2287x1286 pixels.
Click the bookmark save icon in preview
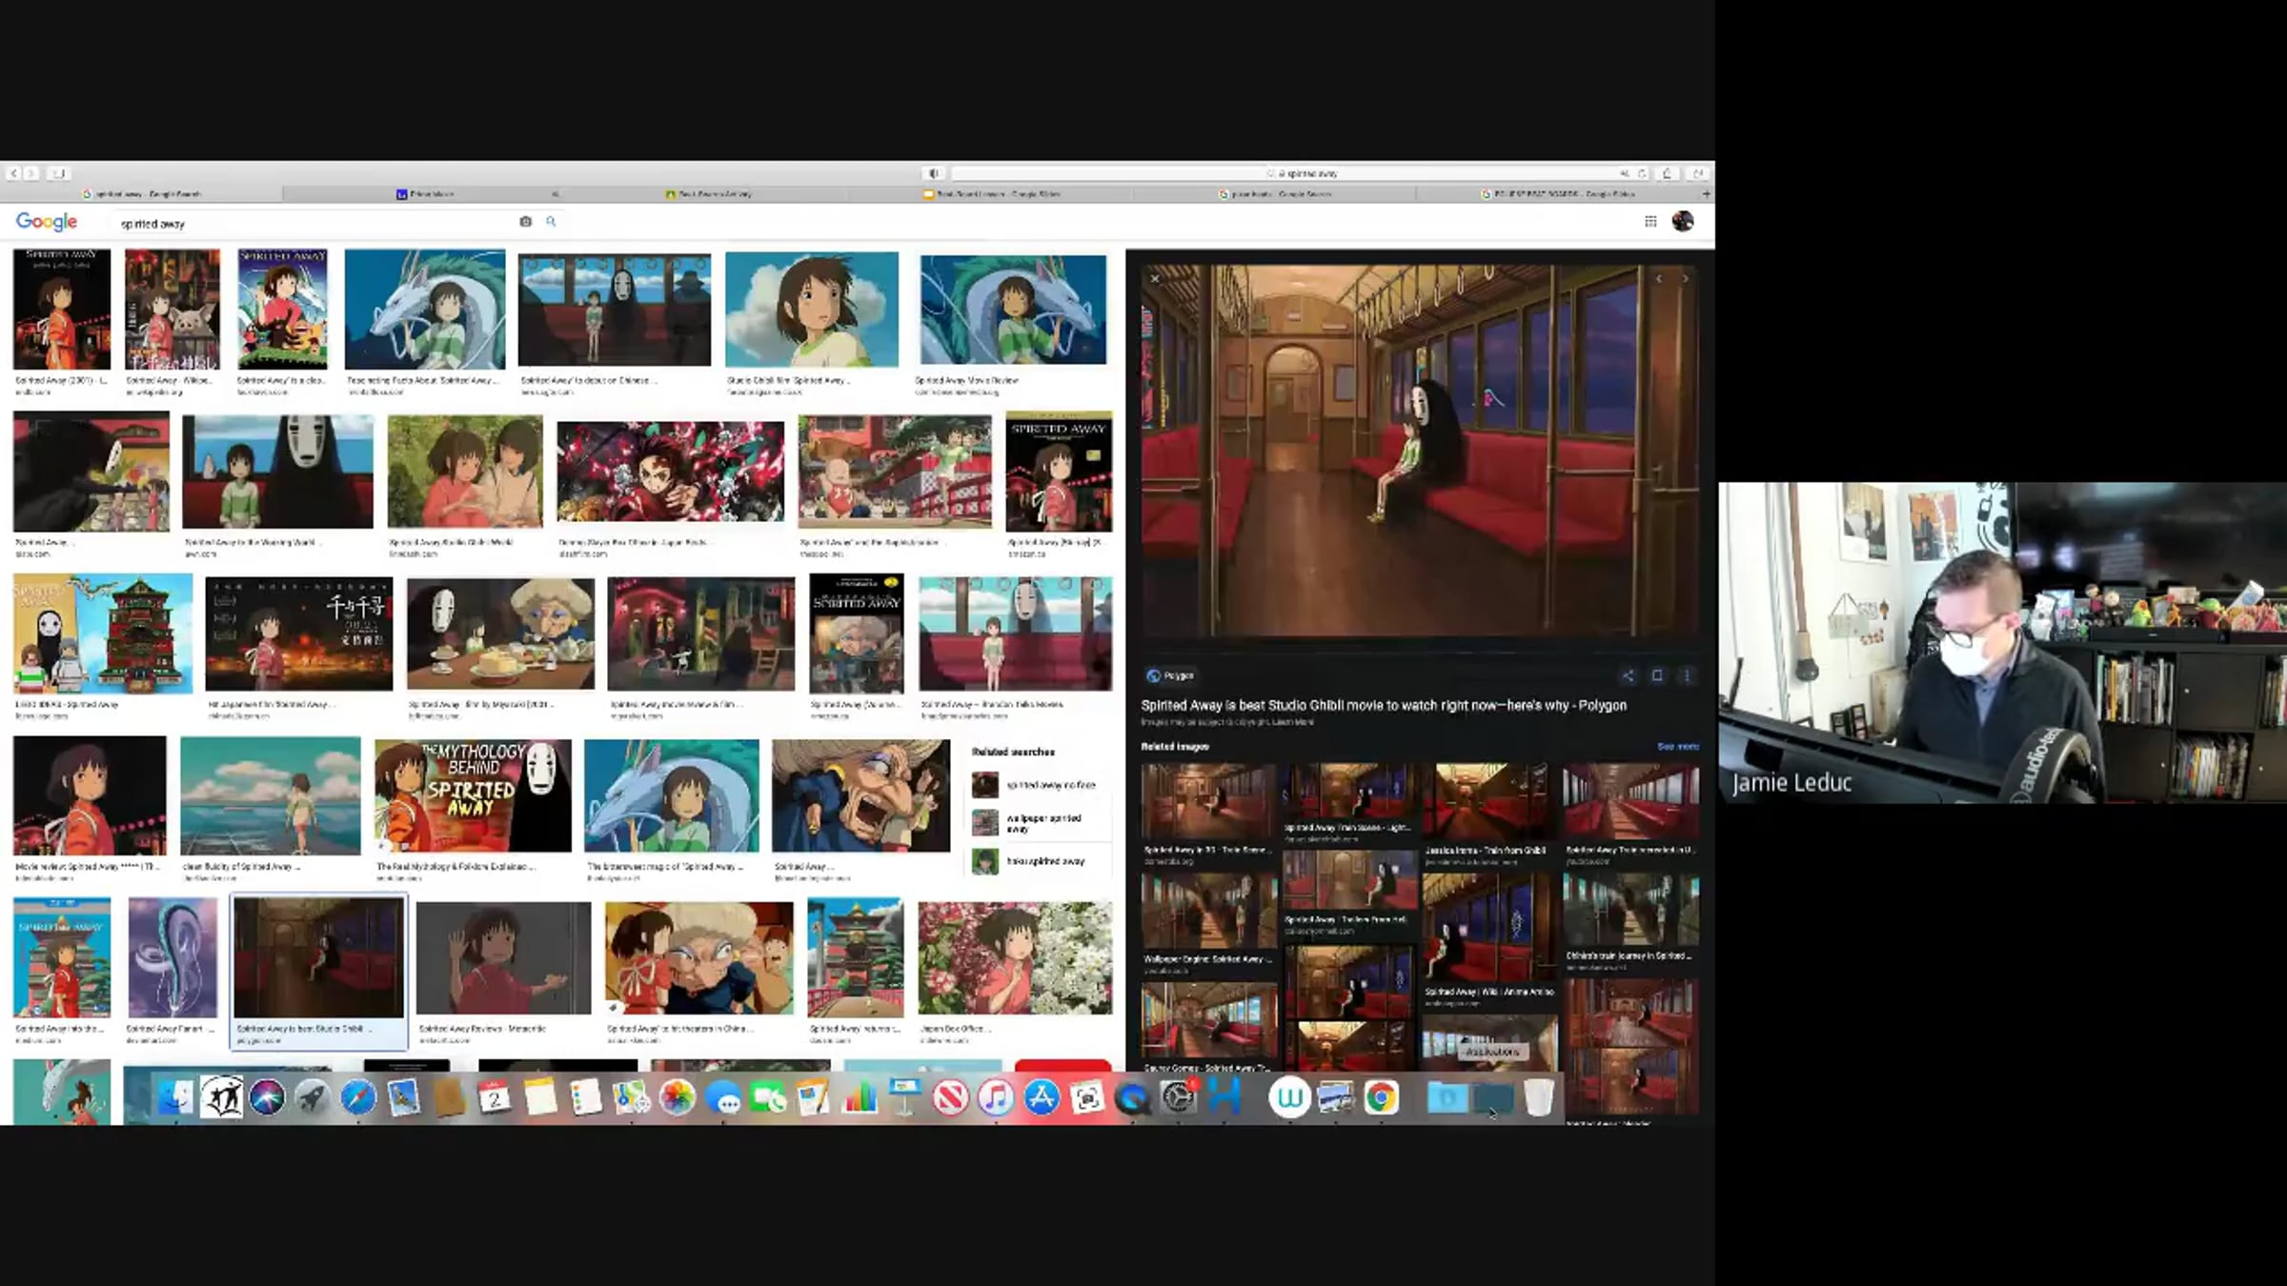[x=1657, y=675]
